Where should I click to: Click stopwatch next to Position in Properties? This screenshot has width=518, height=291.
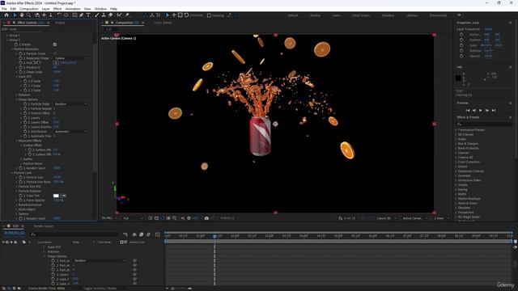click(x=461, y=40)
